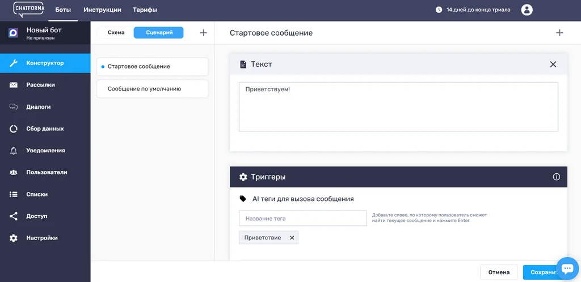
Task: Click the Отмена button
Action: [x=499, y=272]
